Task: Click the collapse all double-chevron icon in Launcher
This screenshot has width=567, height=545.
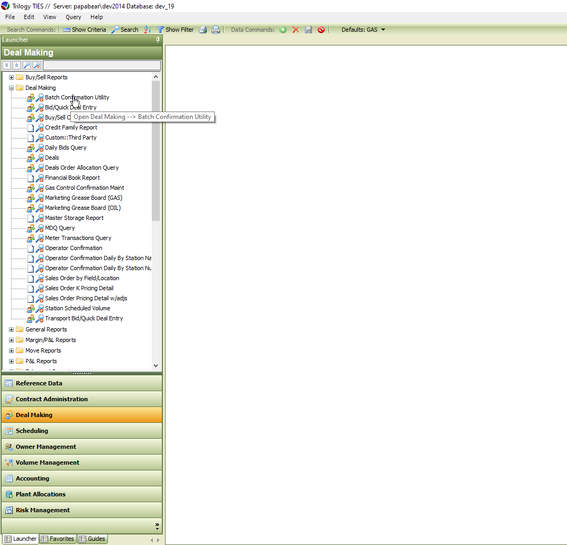Action: coord(16,65)
